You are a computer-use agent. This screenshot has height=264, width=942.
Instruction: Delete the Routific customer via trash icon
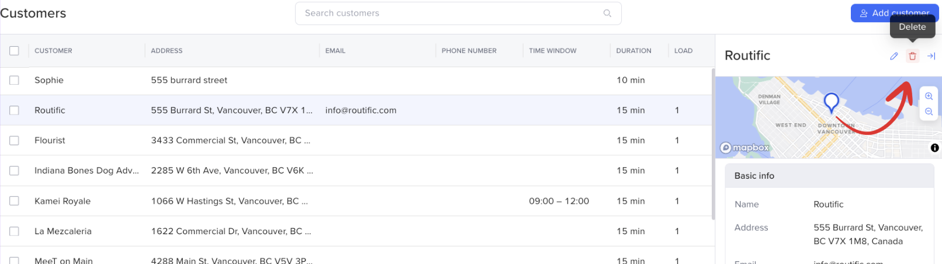912,56
